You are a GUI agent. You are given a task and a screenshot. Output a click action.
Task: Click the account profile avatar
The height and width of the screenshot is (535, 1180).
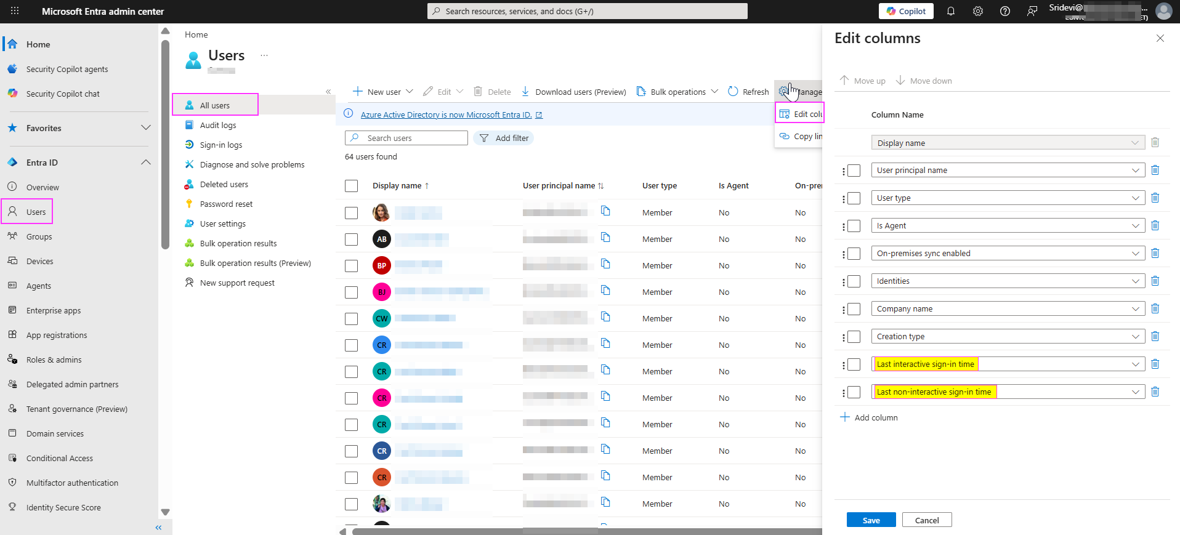click(x=1163, y=11)
